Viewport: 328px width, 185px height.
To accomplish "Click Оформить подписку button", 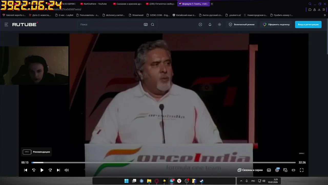I will click(276, 24).
